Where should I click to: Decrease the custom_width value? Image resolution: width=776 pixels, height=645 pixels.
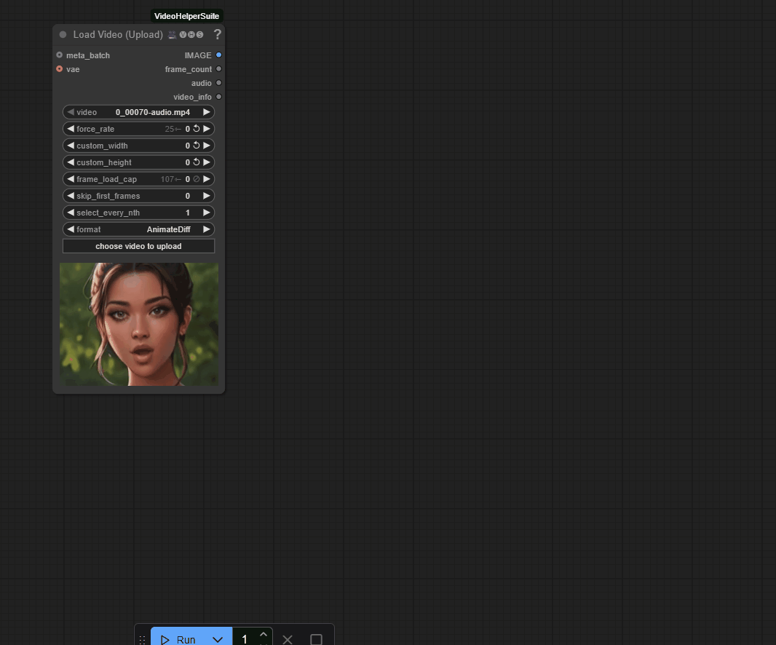point(71,146)
